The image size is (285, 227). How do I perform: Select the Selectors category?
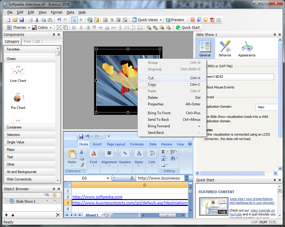[30, 135]
